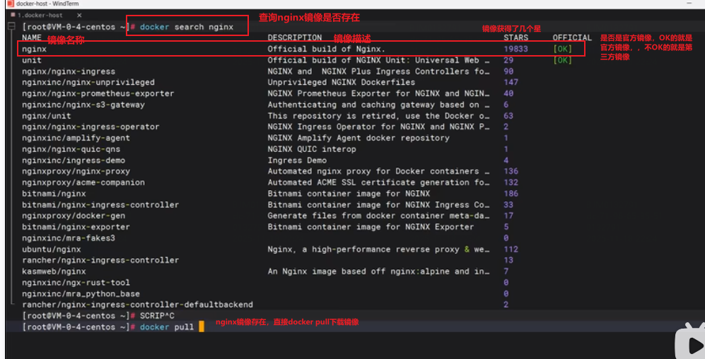This screenshot has height=359, width=705.
Task: Click 'nginxinc/nginx-s3-gateway' image name
Action: click(83, 105)
